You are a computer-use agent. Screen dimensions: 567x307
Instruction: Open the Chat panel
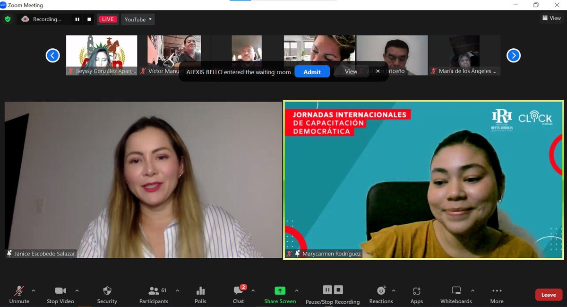pos(238,295)
